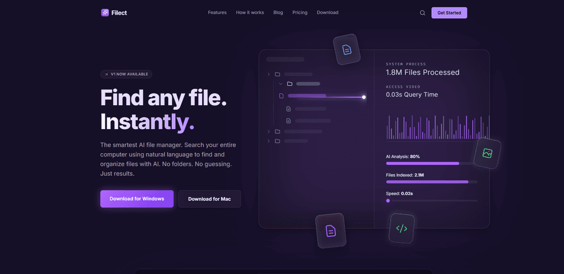Click the 'SYSTEM PROCESS' label

coord(406,64)
